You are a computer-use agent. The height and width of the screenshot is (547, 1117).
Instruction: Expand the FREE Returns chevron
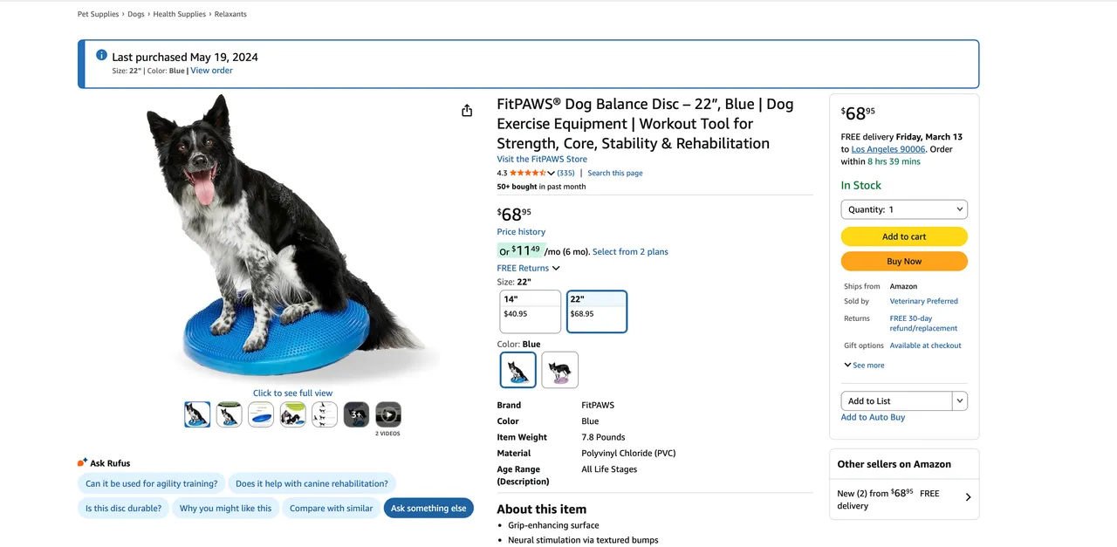coord(556,268)
